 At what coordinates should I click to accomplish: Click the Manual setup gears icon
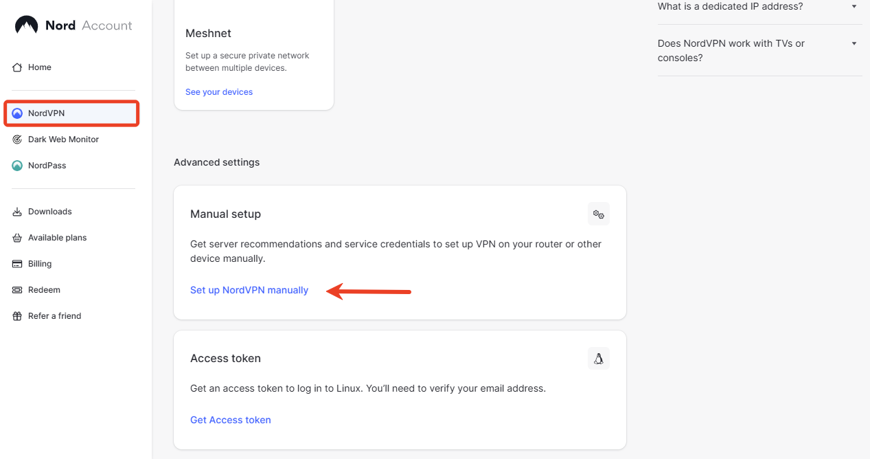click(599, 214)
